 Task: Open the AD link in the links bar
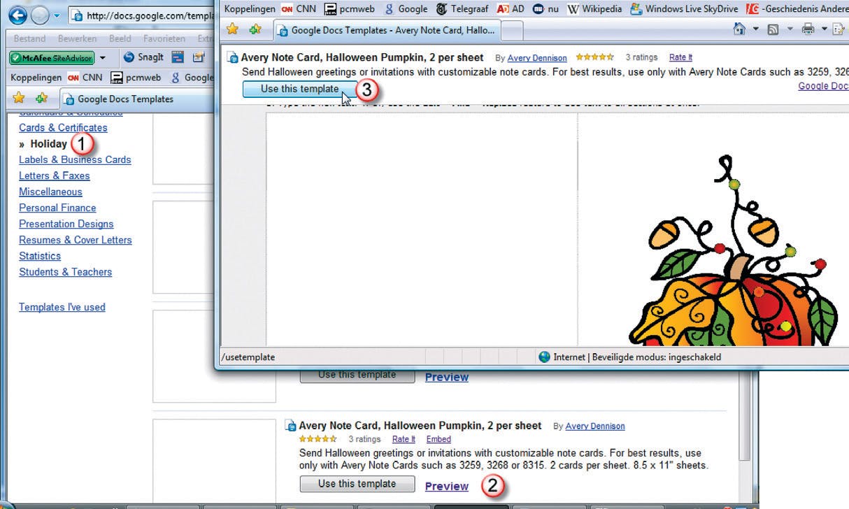click(511, 9)
